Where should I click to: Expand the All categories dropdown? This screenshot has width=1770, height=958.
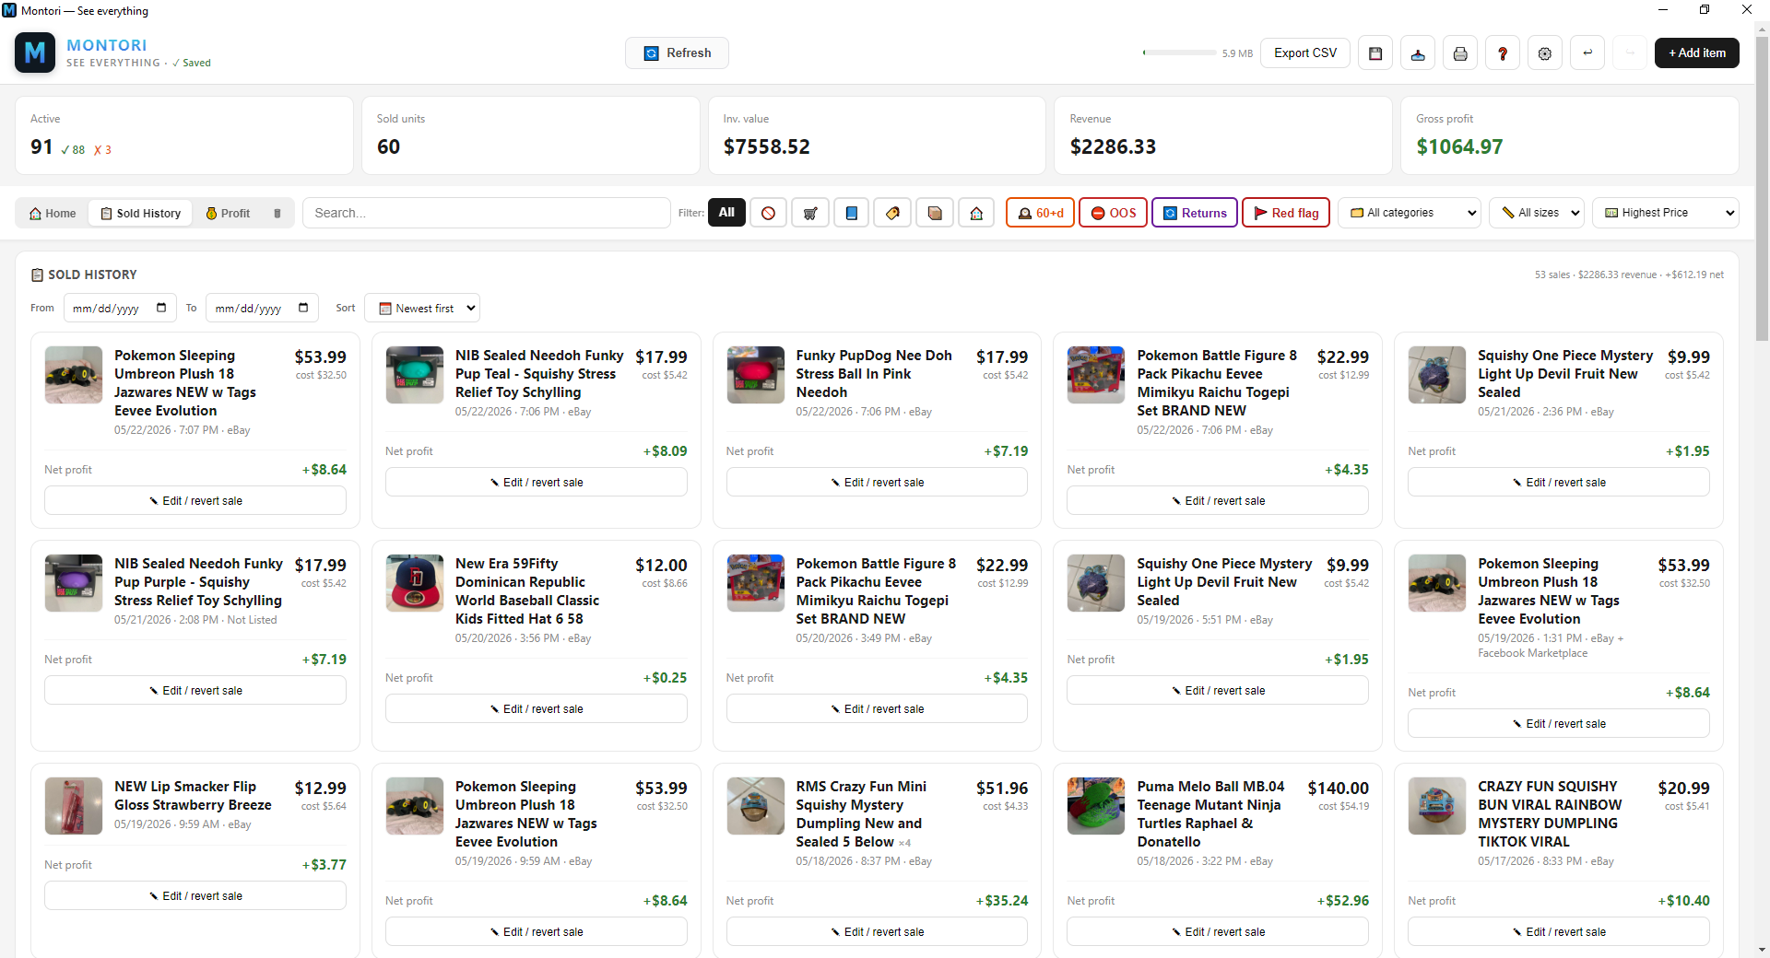[x=1410, y=213]
